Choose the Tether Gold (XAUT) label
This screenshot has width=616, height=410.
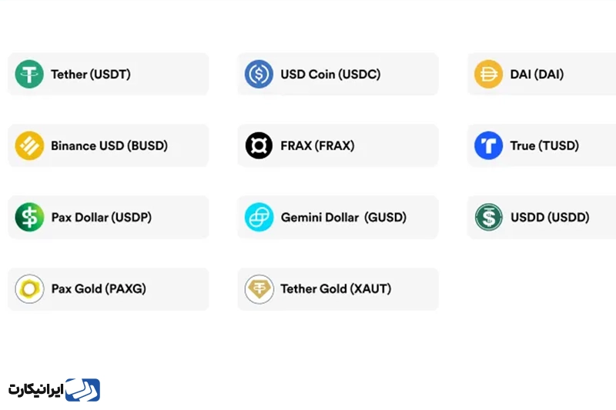point(336,289)
